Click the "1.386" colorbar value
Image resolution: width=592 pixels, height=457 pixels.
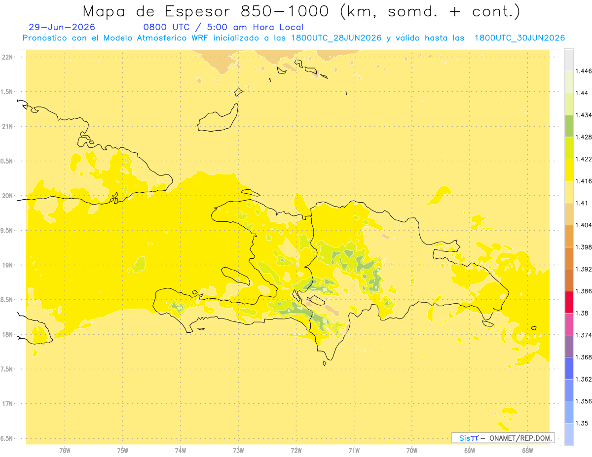[x=584, y=291]
